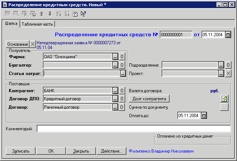Open the Фирма selection list

(x=115, y=57)
